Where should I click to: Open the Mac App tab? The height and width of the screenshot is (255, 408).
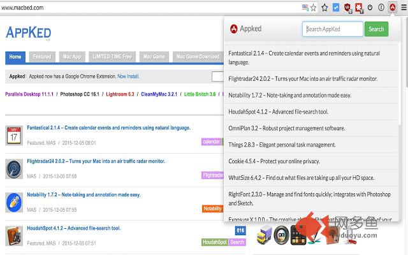[x=71, y=57]
